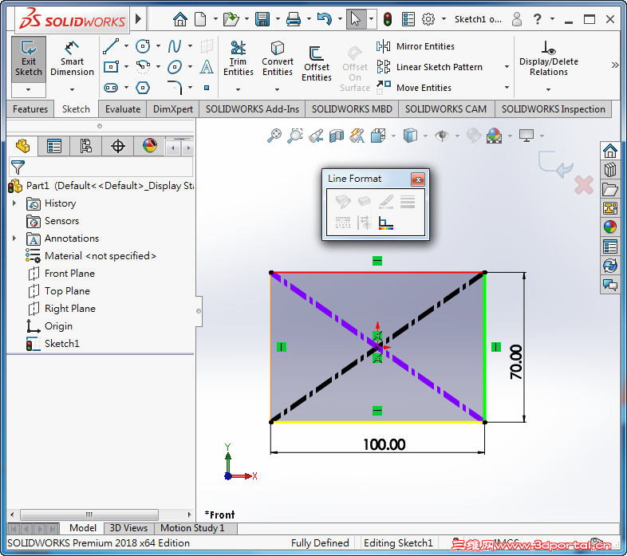627x556 pixels.
Task: Select the Line sketch tool
Action: click(111, 46)
